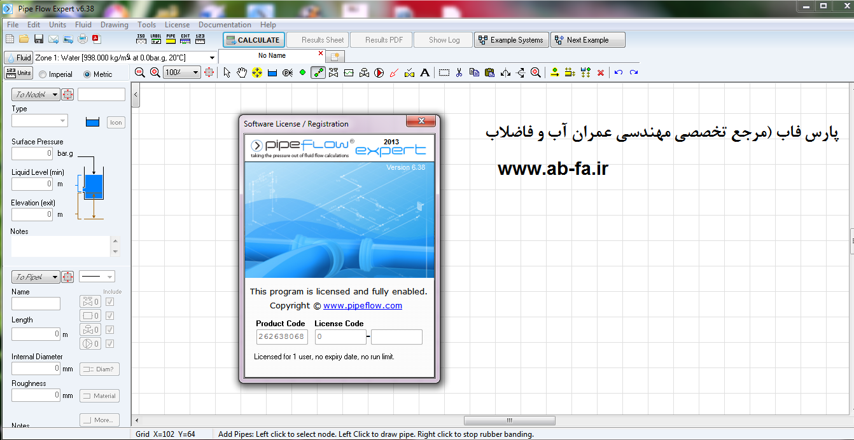Click the Material button
Image resolution: width=854 pixels, height=440 pixels.
tap(99, 396)
